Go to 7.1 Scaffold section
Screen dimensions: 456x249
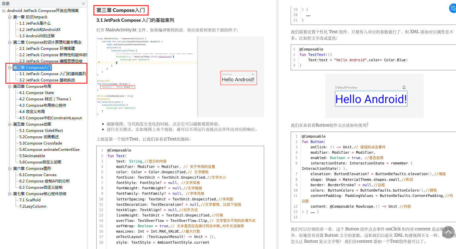click(30, 200)
